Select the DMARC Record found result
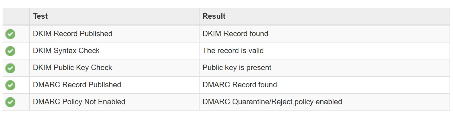The image size is (453, 116). (240, 85)
